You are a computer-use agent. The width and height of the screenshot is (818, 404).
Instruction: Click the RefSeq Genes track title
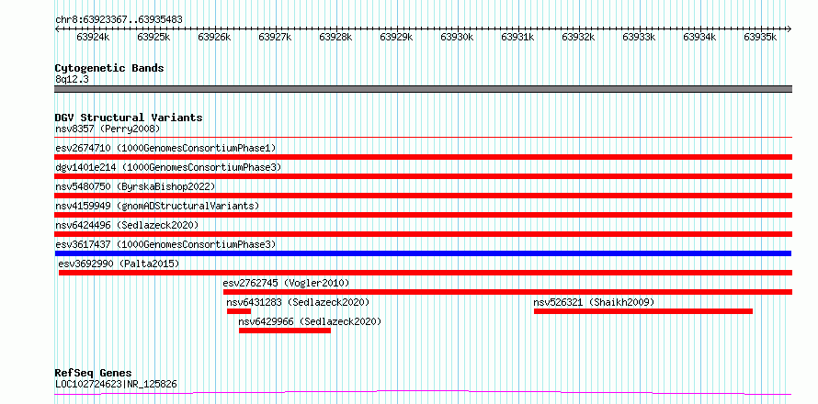pyautogui.click(x=93, y=374)
